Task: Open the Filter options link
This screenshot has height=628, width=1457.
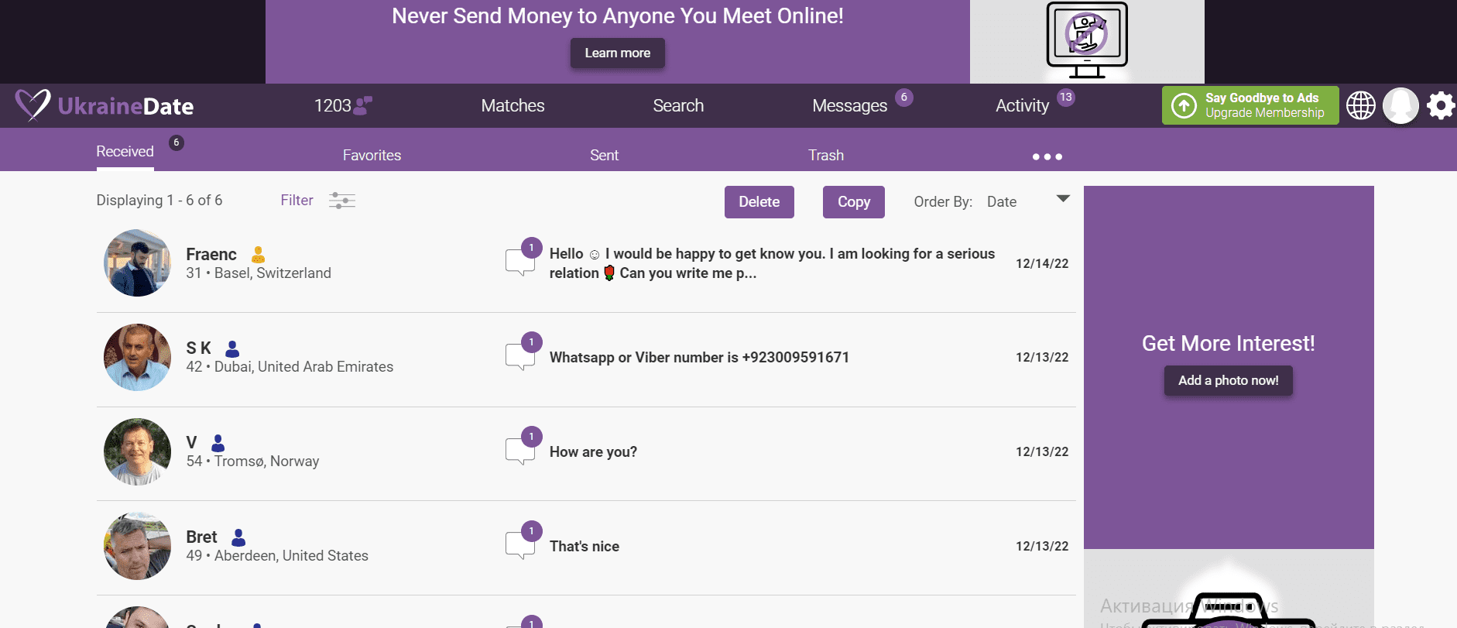Action: (x=297, y=201)
